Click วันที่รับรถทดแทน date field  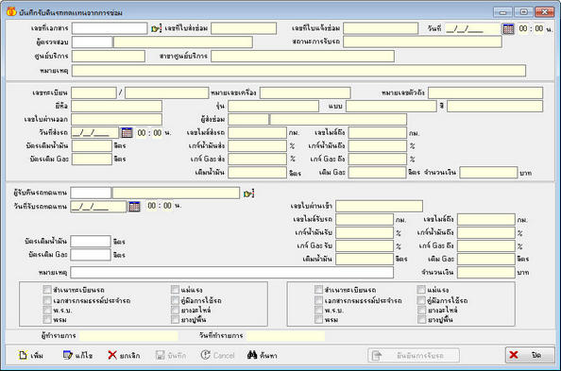pyautogui.click(x=98, y=207)
